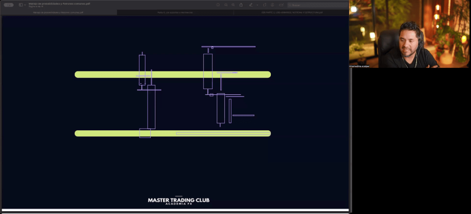Switch to the 'Manejo de probabilidades' tab

point(58,12)
